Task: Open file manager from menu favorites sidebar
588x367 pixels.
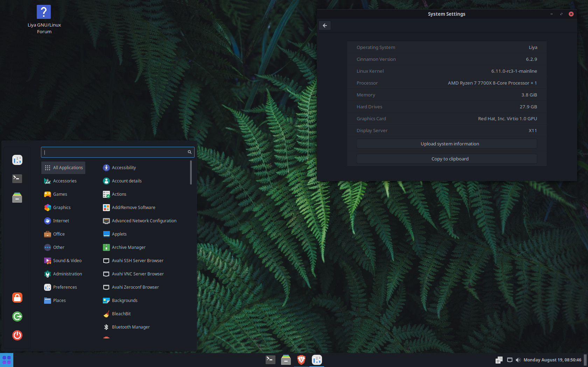Action: [x=17, y=197]
